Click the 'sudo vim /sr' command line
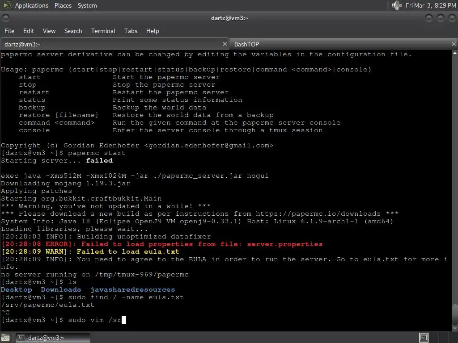The image size is (458, 343). 95,320
